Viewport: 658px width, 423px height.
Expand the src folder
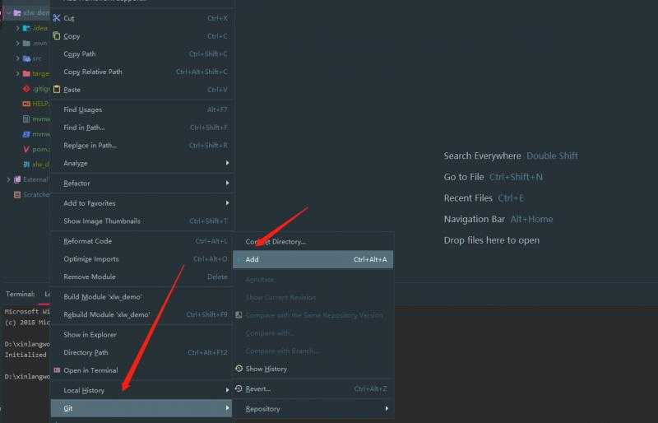[17, 58]
